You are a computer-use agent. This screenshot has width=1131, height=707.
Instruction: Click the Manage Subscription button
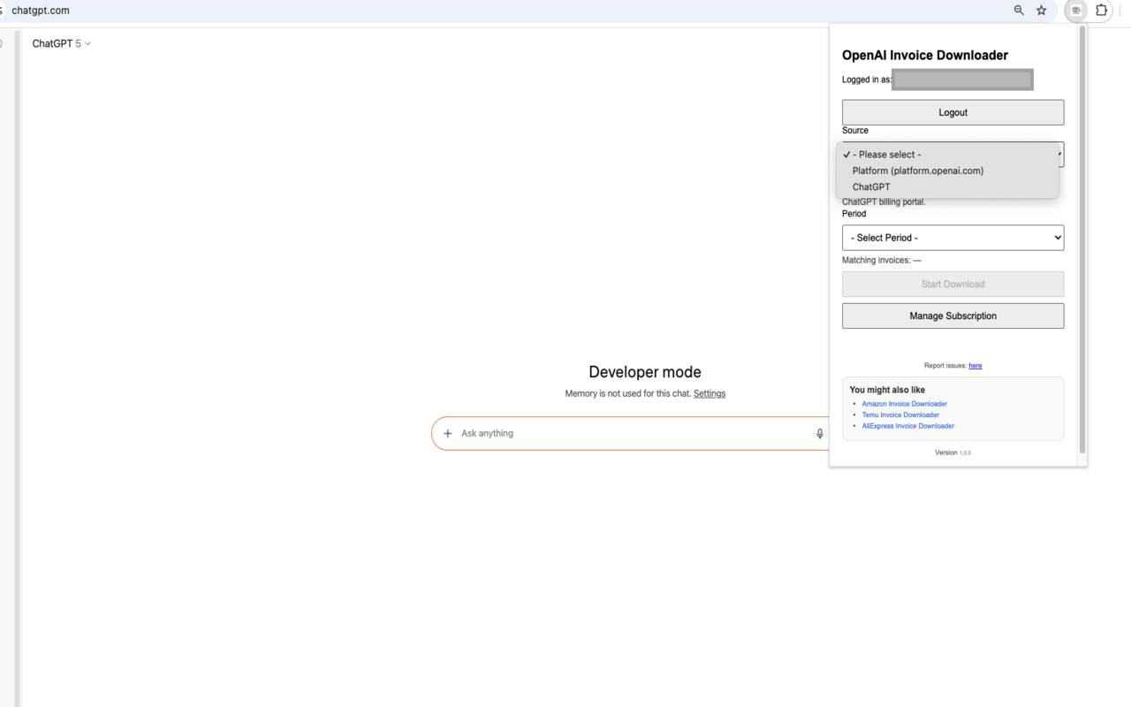click(x=953, y=315)
